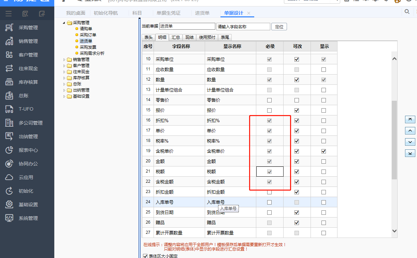Toggle 可改 checkbox for 到货日期 row

(x=297, y=212)
